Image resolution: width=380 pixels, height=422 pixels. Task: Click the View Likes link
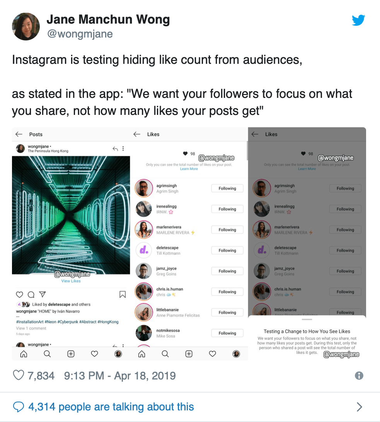71,281
